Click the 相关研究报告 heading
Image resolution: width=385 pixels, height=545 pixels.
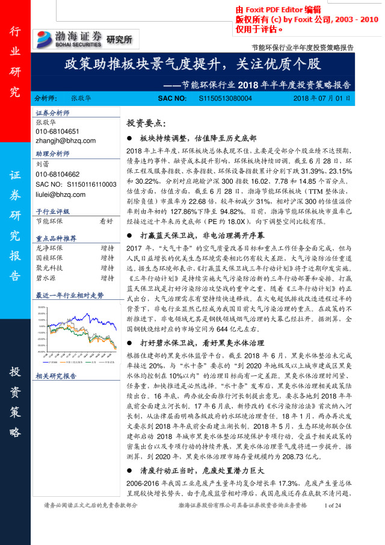point(56,376)
